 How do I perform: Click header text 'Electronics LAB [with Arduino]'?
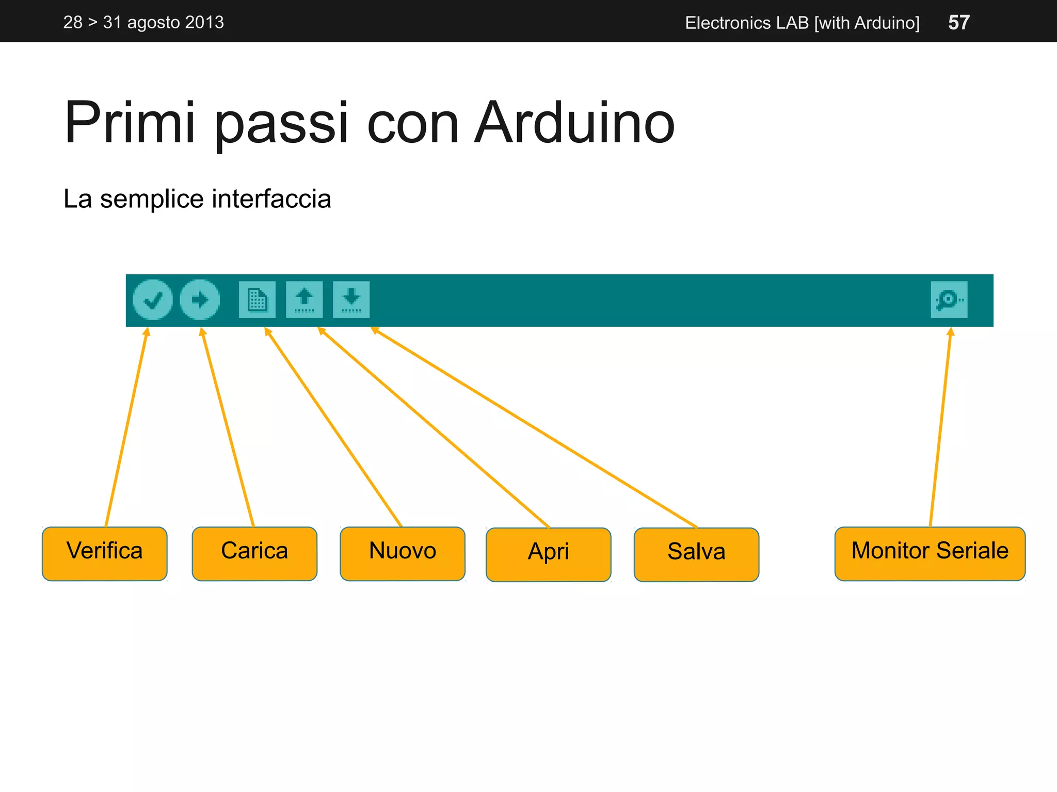coord(803,23)
